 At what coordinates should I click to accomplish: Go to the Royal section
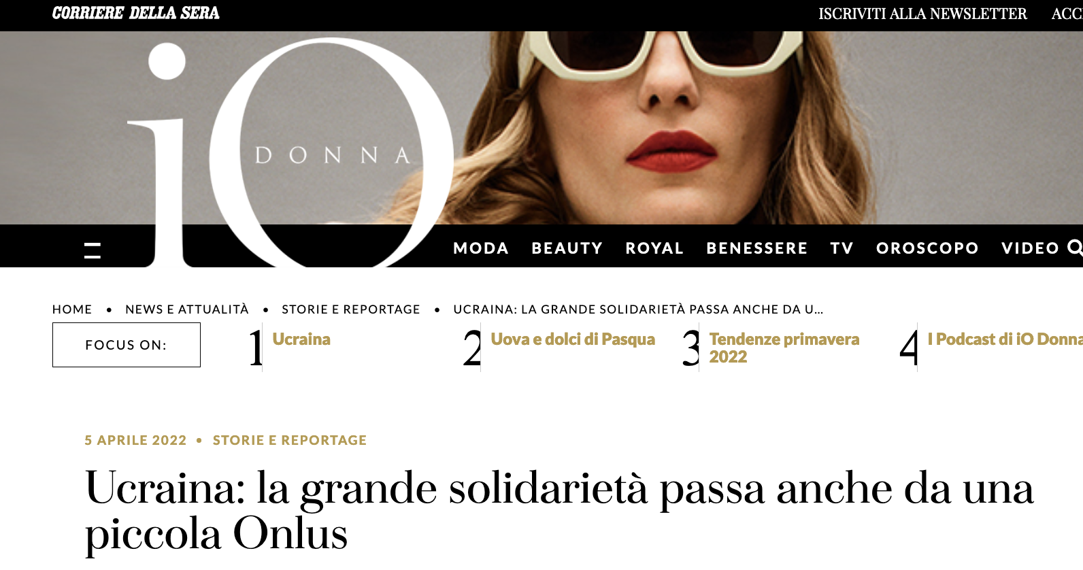click(x=654, y=248)
